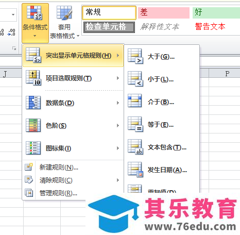Apply the 解释性文本 cell style
This screenshot has width=240, height=235.
[160, 27]
